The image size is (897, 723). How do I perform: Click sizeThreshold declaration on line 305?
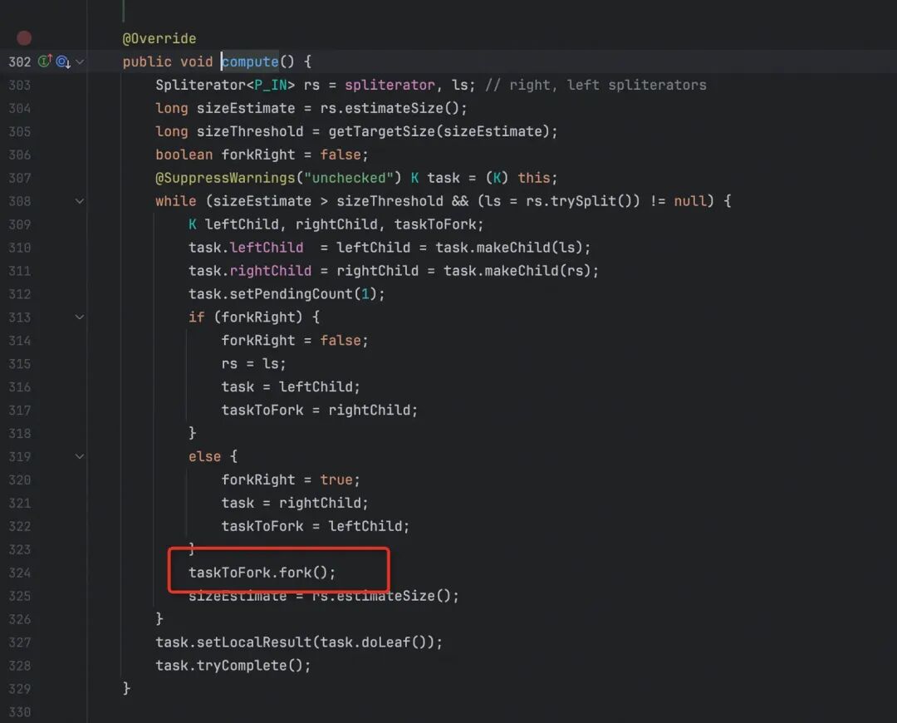pos(250,131)
